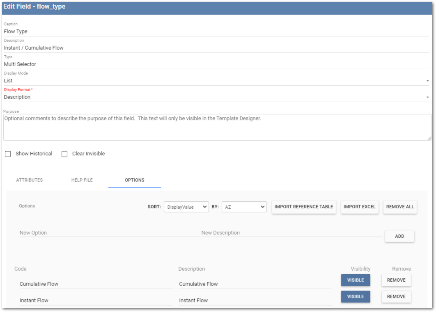Click the Caption field showing Flow Type
The image size is (436, 312).
click(164, 31)
